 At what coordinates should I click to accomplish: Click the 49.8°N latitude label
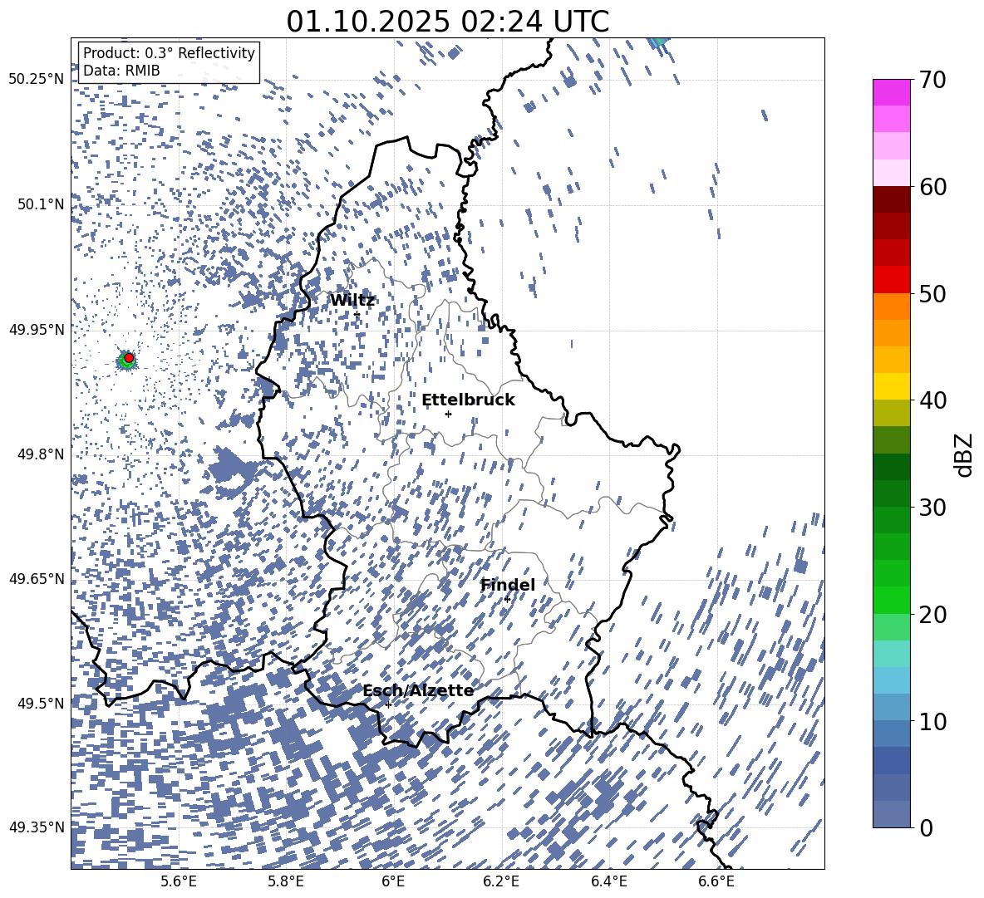click(42, 454)
